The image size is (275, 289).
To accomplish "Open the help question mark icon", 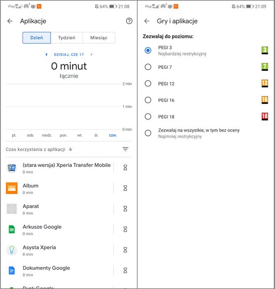I will tap(129, 21).
